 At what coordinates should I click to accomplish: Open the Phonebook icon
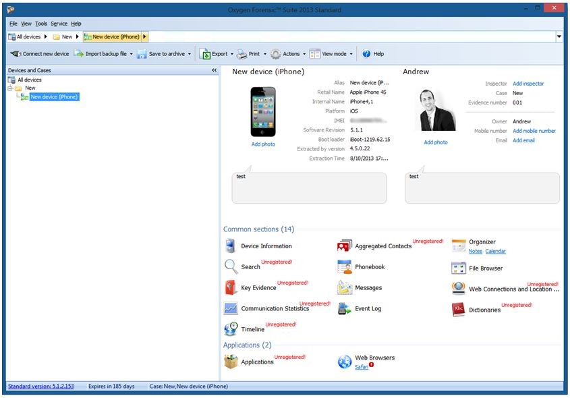[344, 266]
